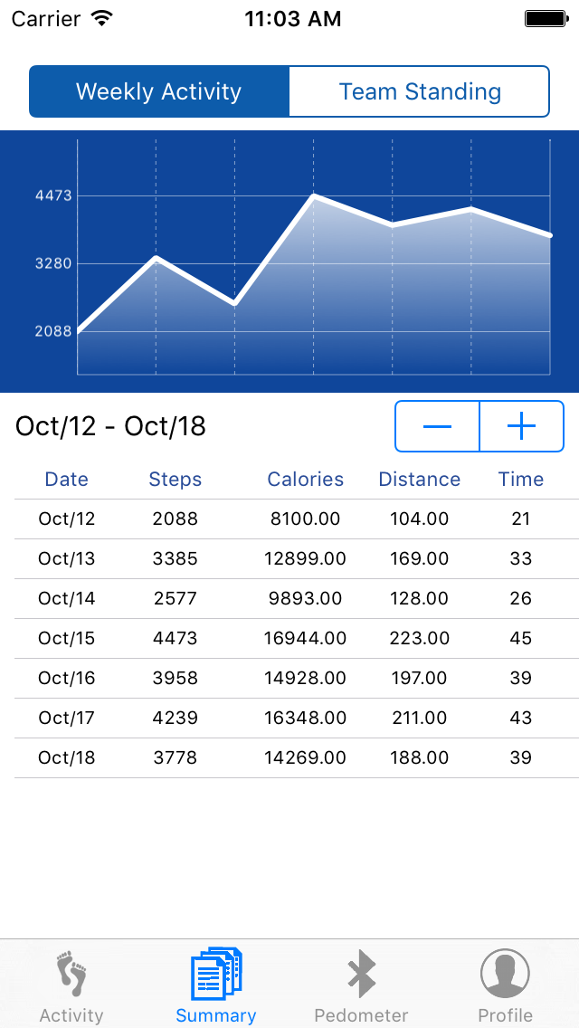Tap the Distance column header
579x1028 pixels.
420,480
